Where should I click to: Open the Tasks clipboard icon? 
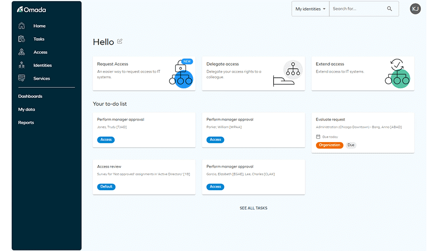pos(22,39)
